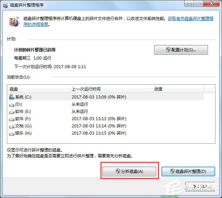Image resolution: width=222 pixels, height=198 pixels.
Task: Start 磁盘碎片整理(D) defragmentation
Action: pyautogui.click(x=188, y=171)
